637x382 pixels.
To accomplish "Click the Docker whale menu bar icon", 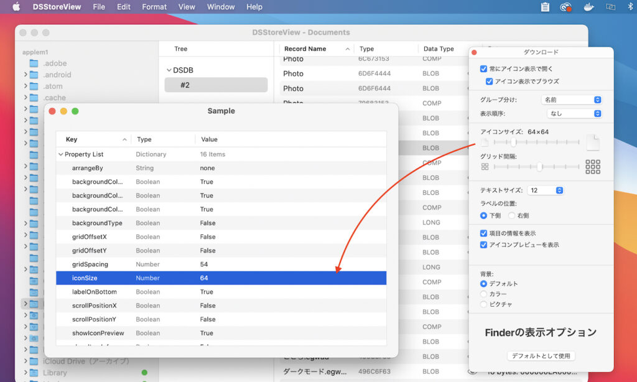I will (x=588, y=7).
